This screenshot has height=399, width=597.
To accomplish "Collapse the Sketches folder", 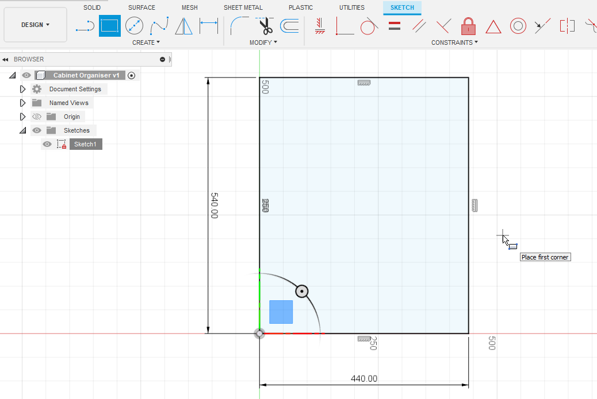I will coord(23,131).
